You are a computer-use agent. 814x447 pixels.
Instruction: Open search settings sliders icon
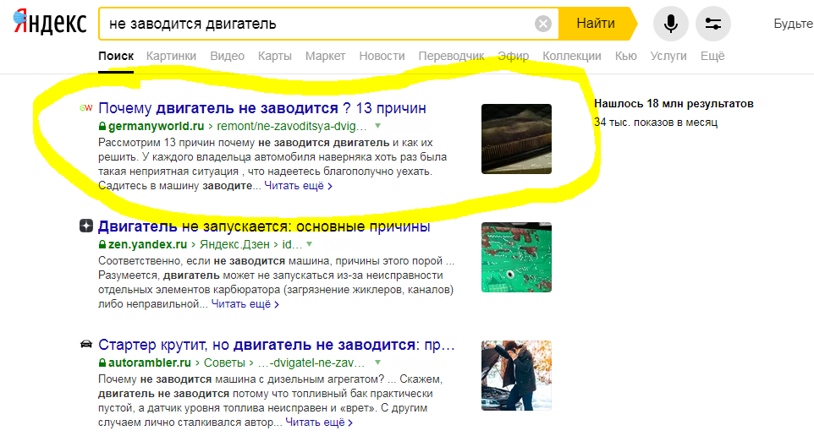click(712, 24)
